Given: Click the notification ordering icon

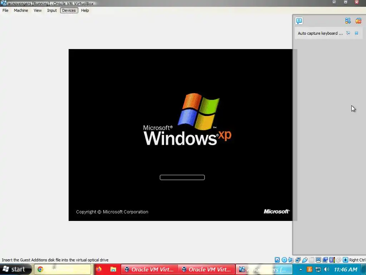Looking at the screenshot, I should click(348, 21).
